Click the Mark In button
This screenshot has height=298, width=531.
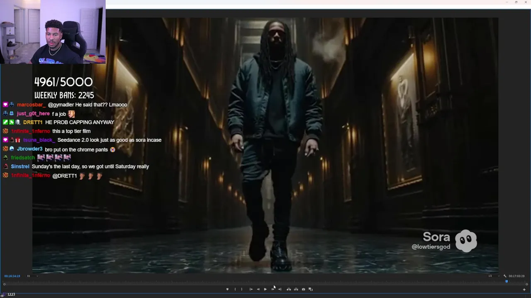click(235, 289)
